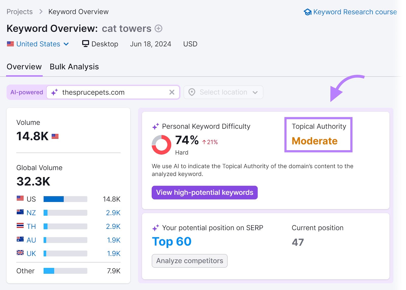Image resolution: width=406 pixels, height=290 pixels.
Task: Click inside the thesprucepets.com input field
Action: tap(101, 92)
